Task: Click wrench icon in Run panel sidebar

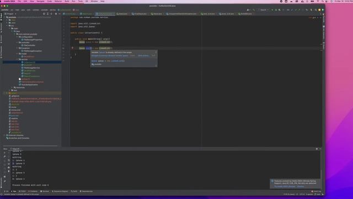Action: (x=4, y=156)
